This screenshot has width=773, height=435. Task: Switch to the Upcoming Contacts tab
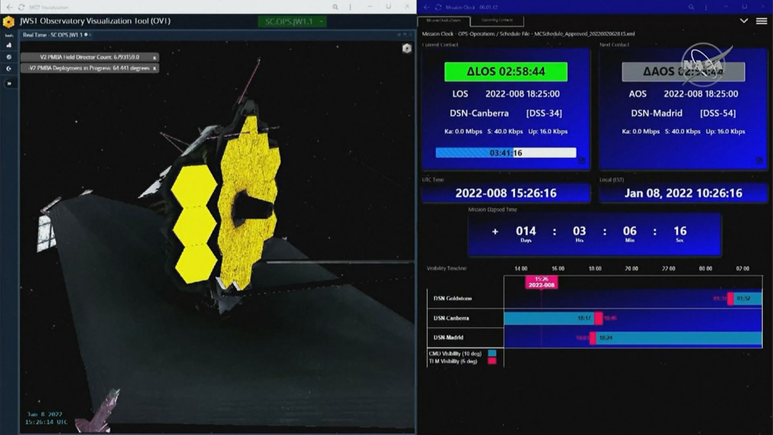(x=497, y=20)
